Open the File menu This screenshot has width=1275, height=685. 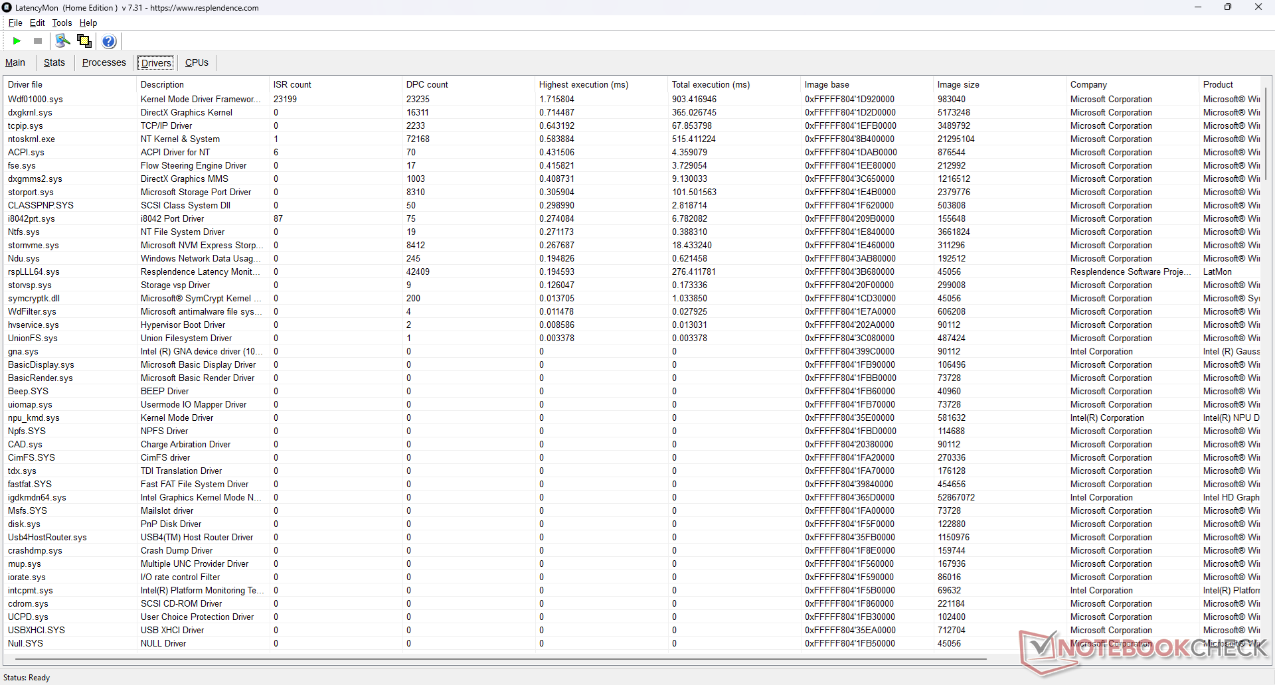15,23
